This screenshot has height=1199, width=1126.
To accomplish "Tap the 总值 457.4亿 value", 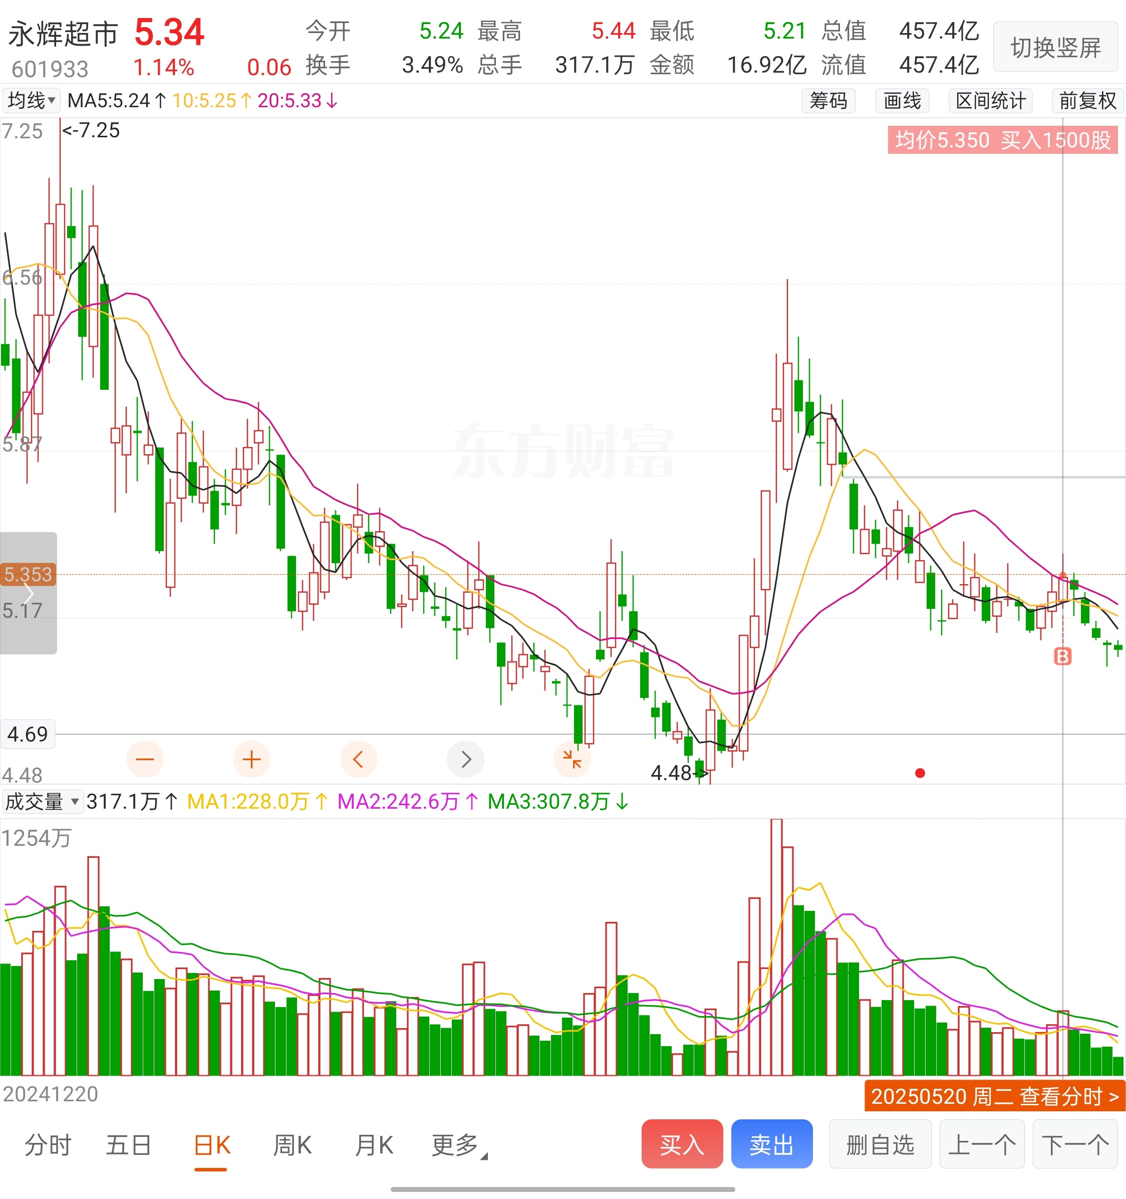I will tap(939, 31).
